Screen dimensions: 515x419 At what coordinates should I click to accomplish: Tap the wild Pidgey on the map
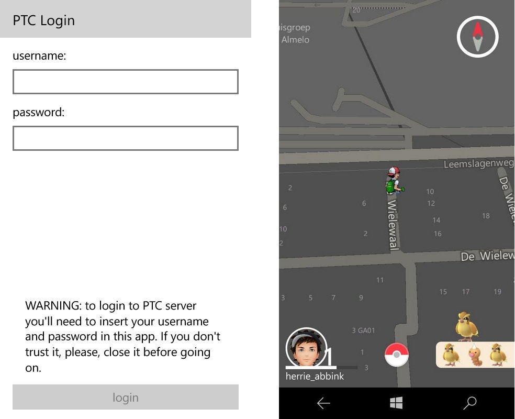click(466, 326)
